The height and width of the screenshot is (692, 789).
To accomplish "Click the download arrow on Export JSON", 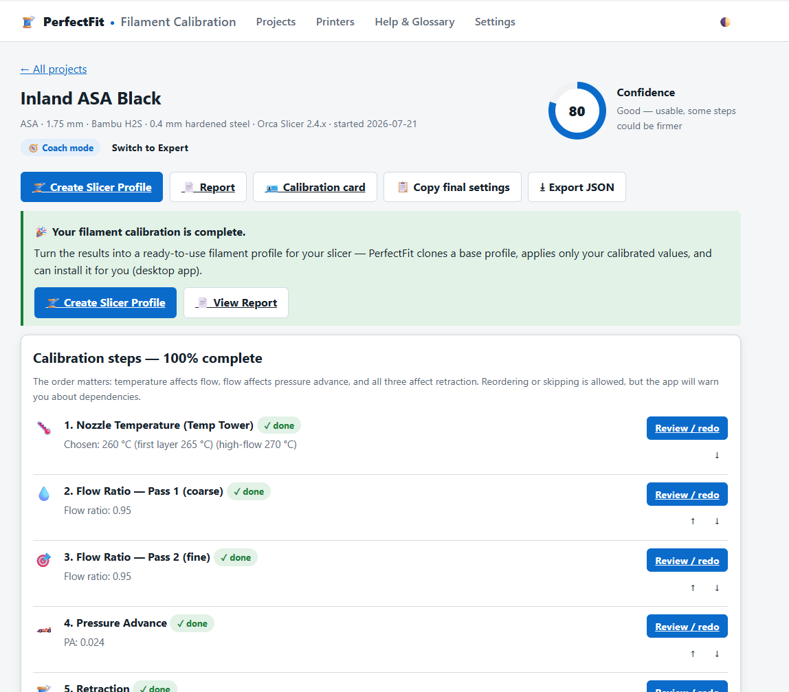I will (x=542, y=187).
